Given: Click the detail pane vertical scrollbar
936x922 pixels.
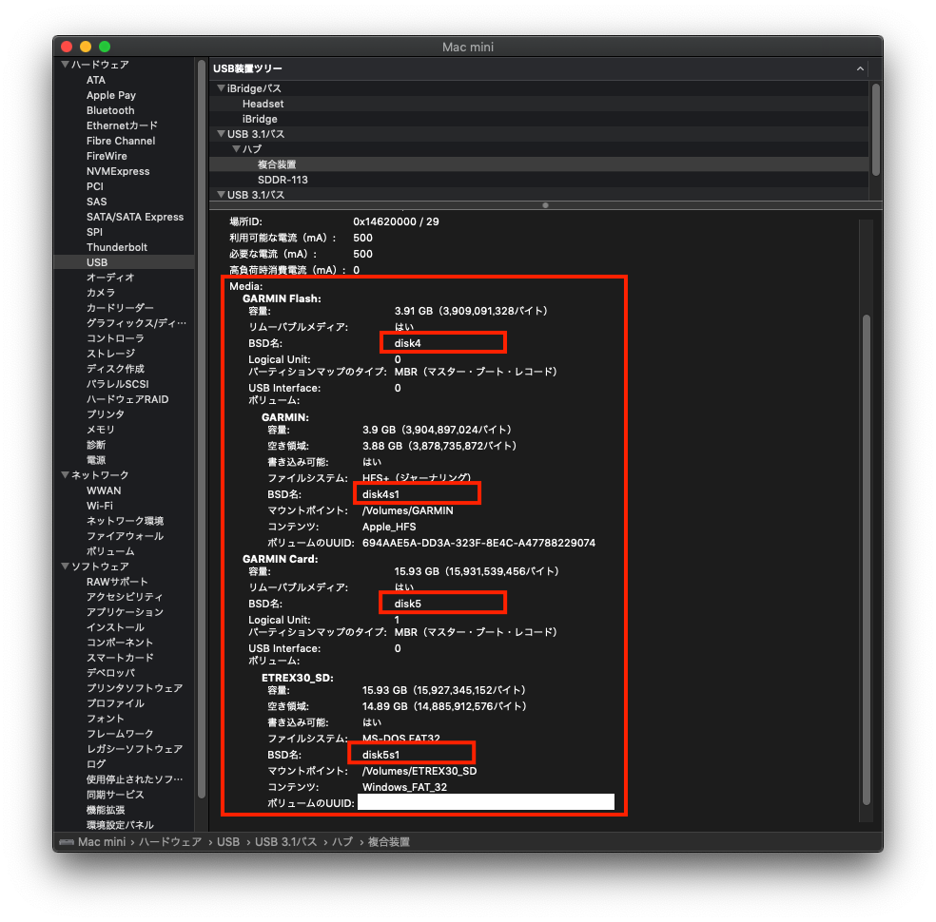Looking at the screenshot, I should 867,560.
